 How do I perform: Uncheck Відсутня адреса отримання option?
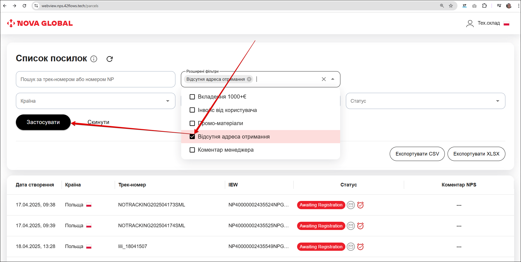192,137
